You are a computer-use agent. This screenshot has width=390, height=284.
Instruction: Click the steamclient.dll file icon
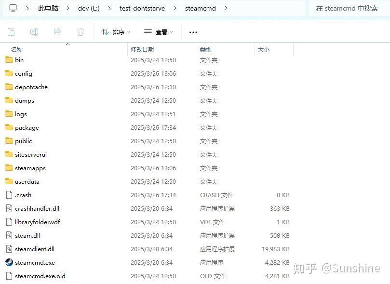click(x=9, y=249)
